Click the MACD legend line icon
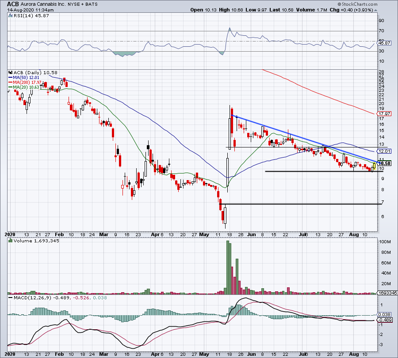398x358 pixels. pos(11,298)
